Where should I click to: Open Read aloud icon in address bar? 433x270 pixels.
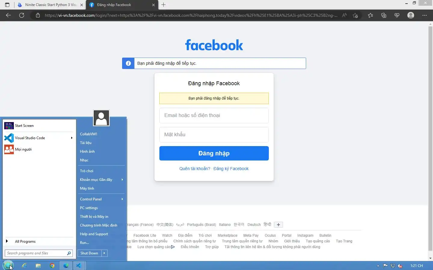click(344, 15)
